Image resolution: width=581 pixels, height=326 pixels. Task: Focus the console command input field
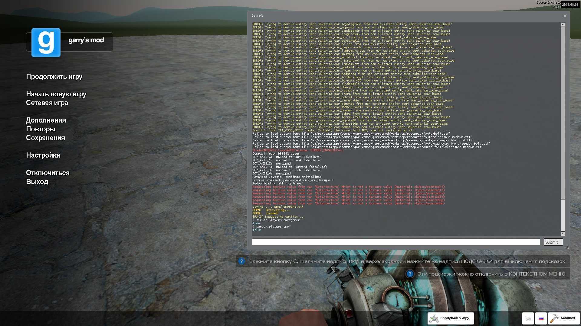pyautogui.click(x=396, y=242)
